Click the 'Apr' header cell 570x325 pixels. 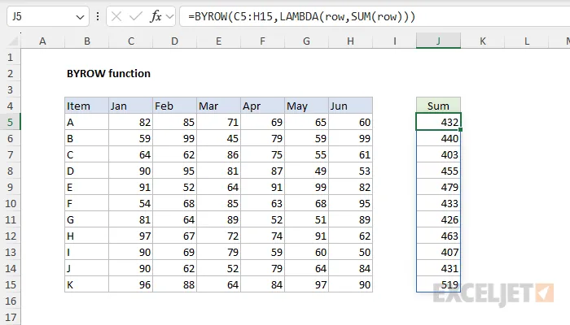[x=263, y=106]
